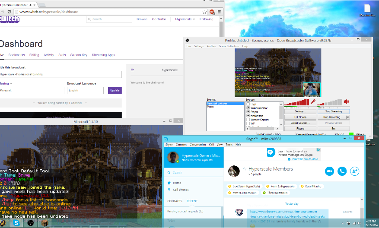Uncheck the random text source in OBS

(248, 116)
